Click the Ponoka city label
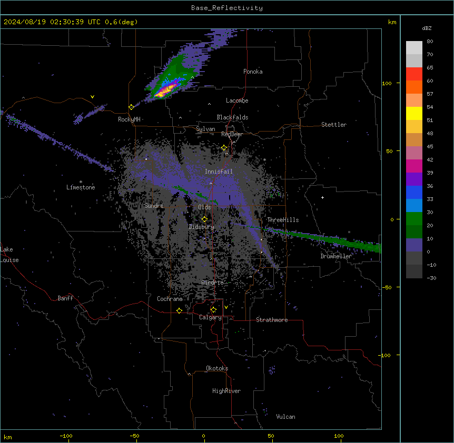The height and width of the screenshot is (443, 454). (253, 72)
